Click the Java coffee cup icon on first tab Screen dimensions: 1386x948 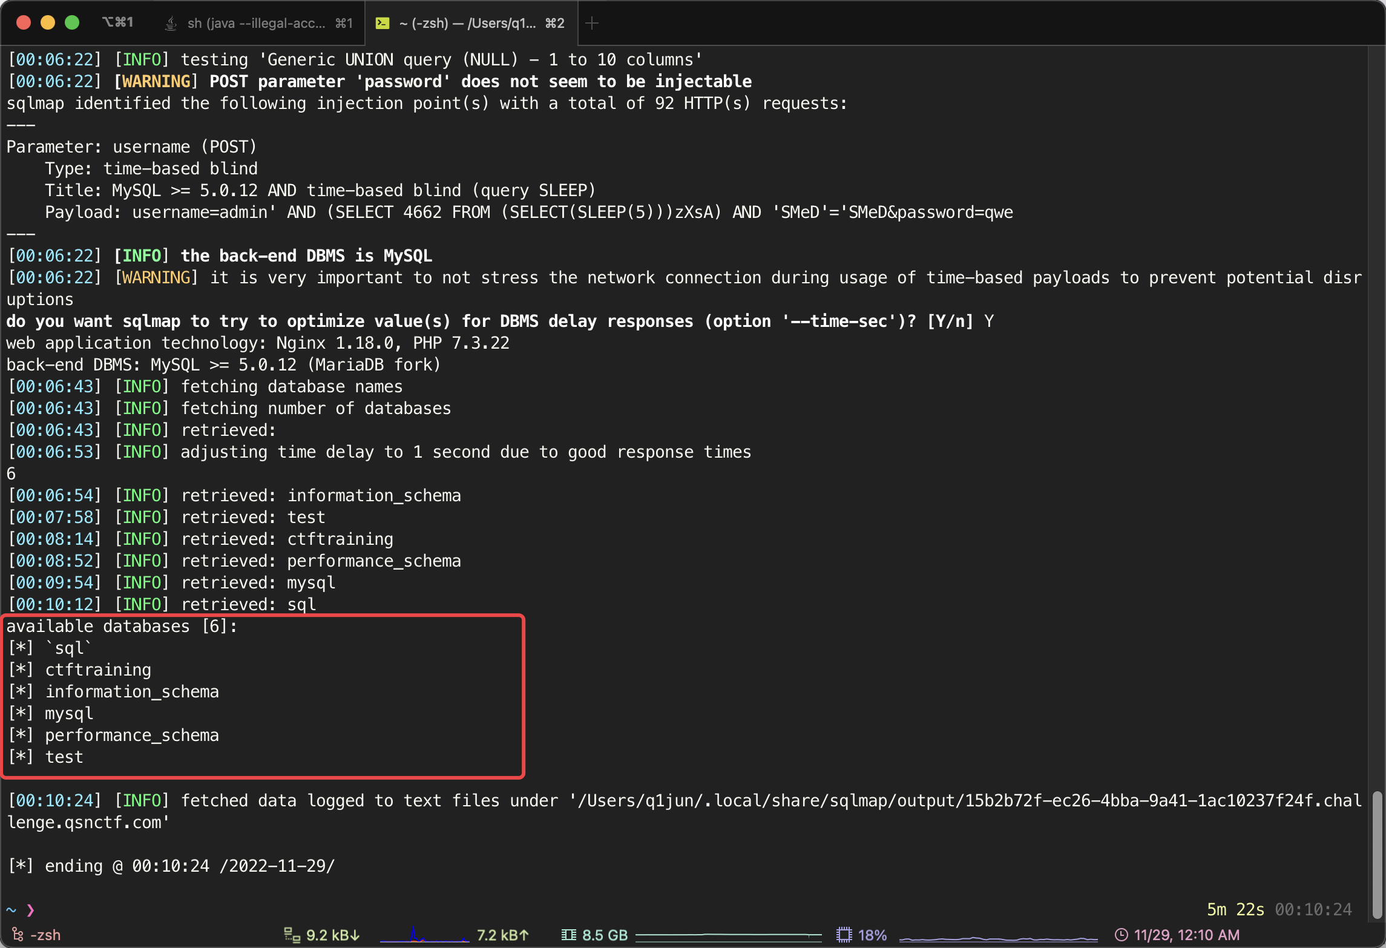[171, 23]
